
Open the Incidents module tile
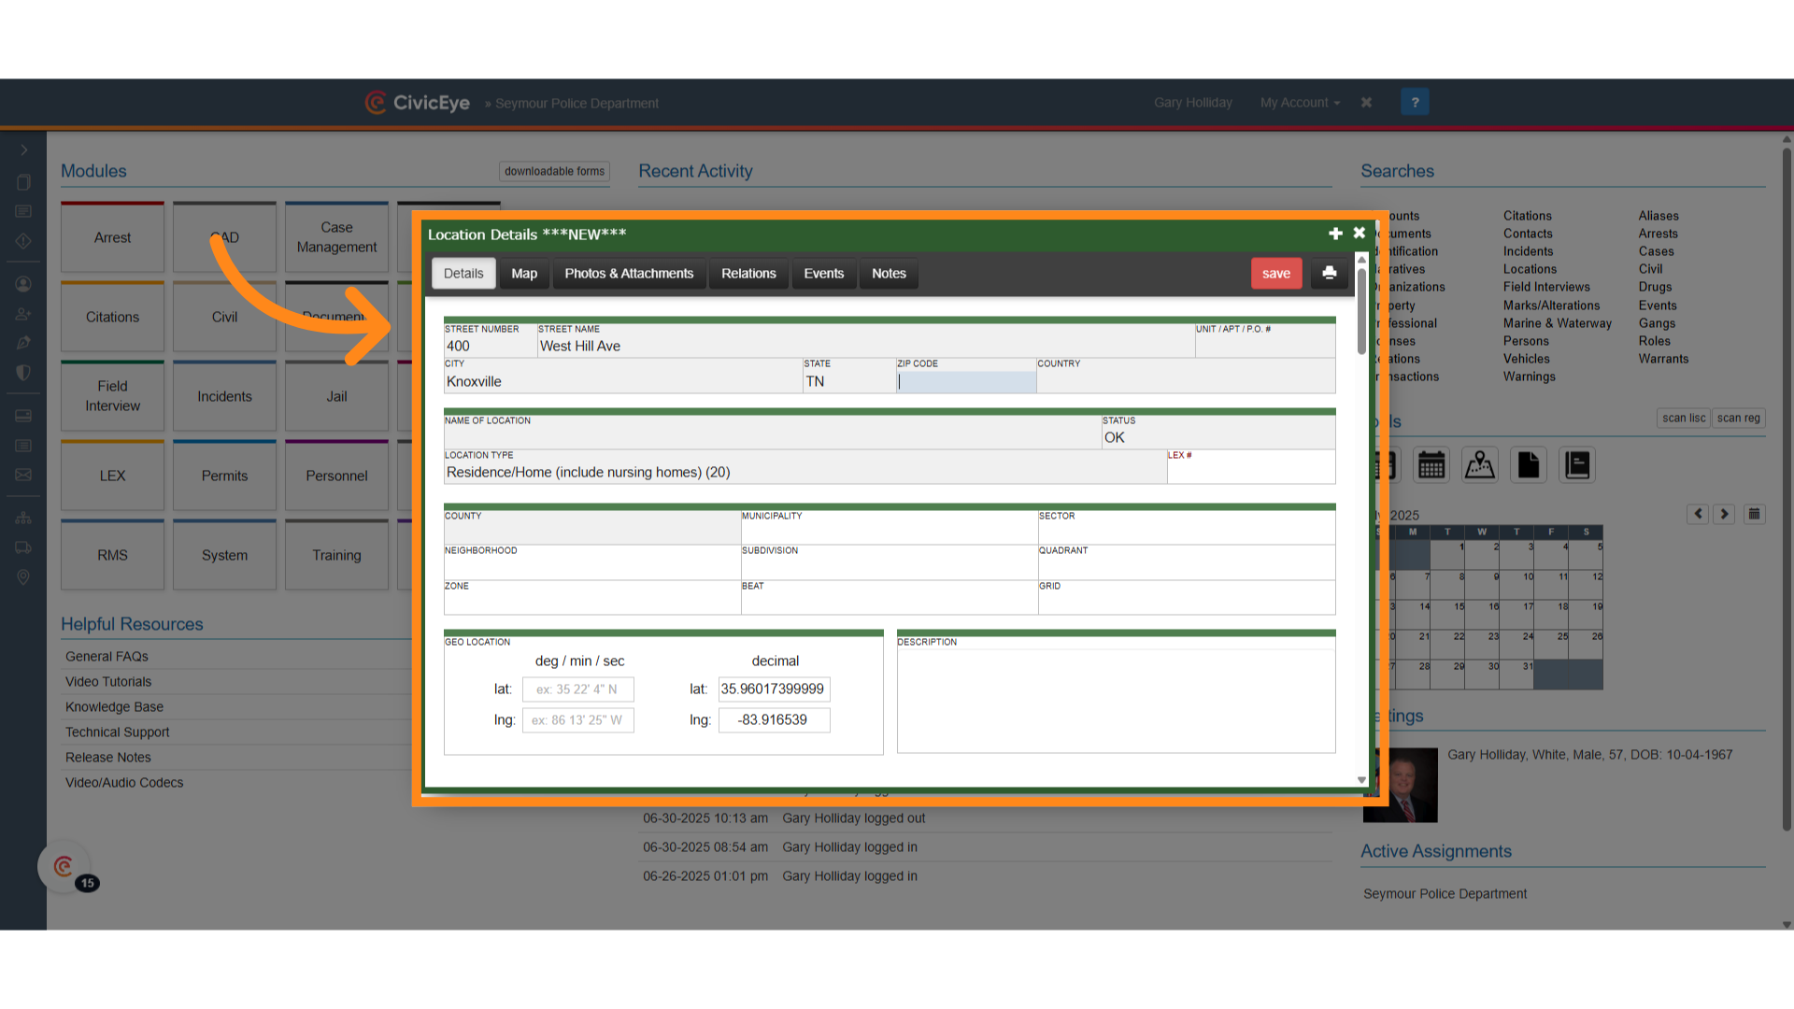click(224, 396)
